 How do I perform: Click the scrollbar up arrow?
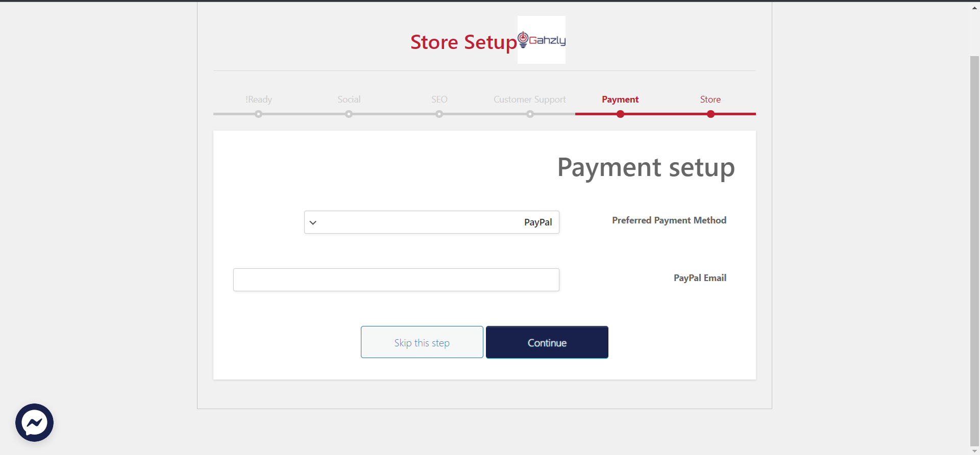974,8
